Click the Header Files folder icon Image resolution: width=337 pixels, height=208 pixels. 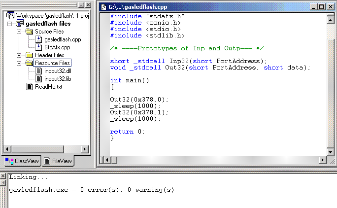(29, 55)
